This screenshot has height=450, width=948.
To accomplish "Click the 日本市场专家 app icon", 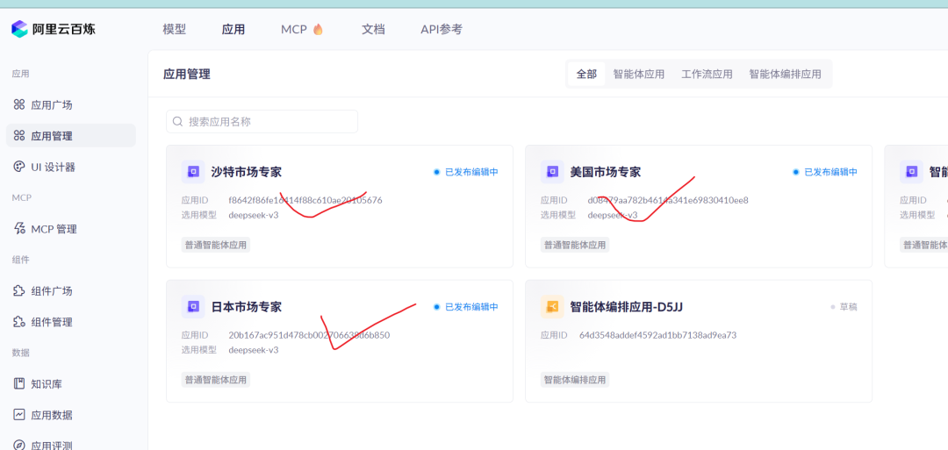I will 193,306.
